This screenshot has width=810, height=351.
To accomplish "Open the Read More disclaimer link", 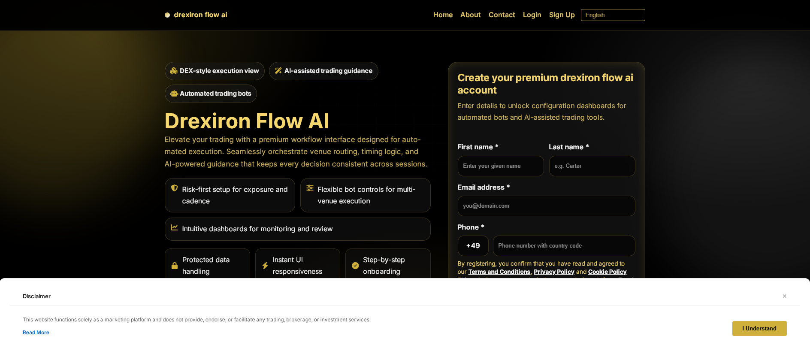I will click(36, 333).
